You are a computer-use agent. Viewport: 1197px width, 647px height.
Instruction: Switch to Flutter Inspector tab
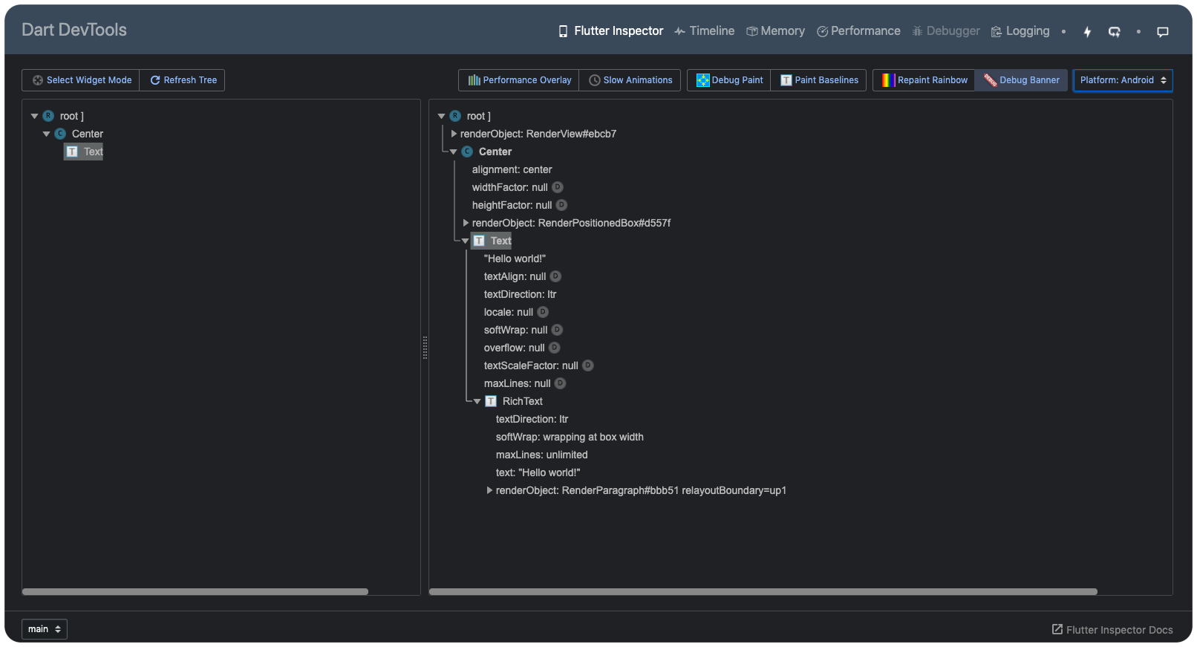tap(610, 31)
